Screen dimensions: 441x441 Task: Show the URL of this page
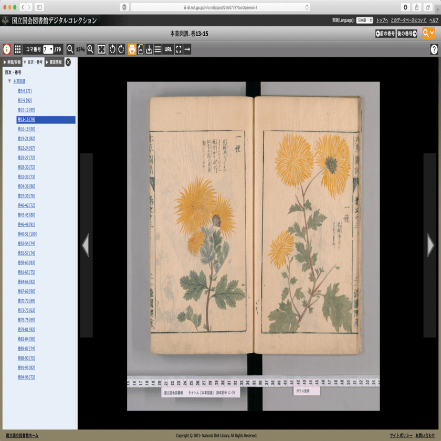[168, 49]
